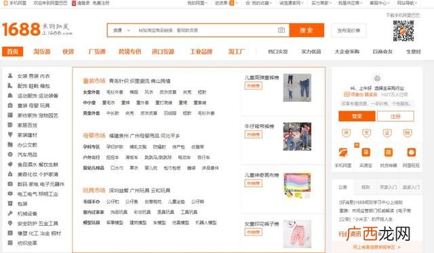Click the 实 shield badge icon
Image resolution: width=434 pixels, height=253 pixels.
[x=366, y=133]
